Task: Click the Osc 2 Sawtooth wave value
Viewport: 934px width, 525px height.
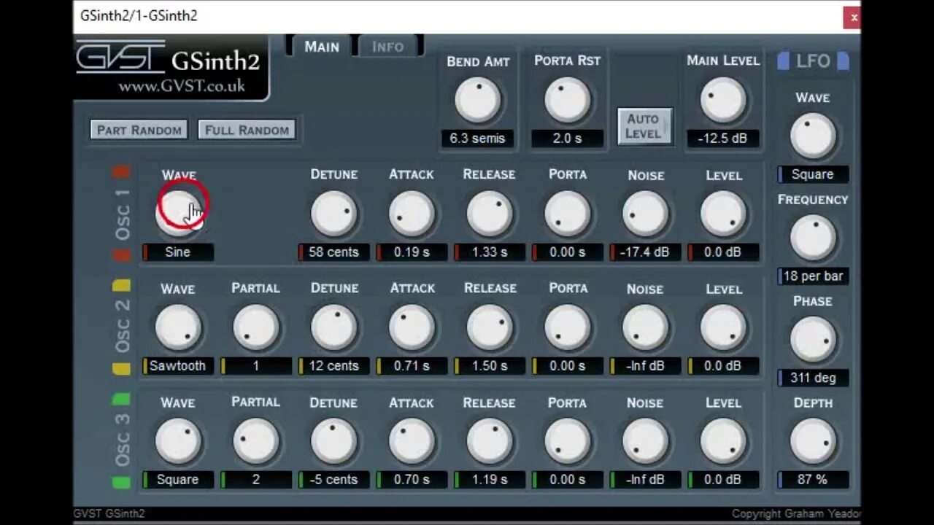Action: 178,366
